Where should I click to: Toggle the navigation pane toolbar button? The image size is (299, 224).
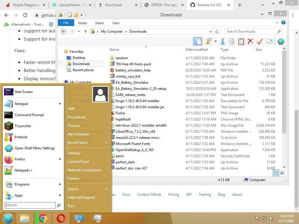198,41
